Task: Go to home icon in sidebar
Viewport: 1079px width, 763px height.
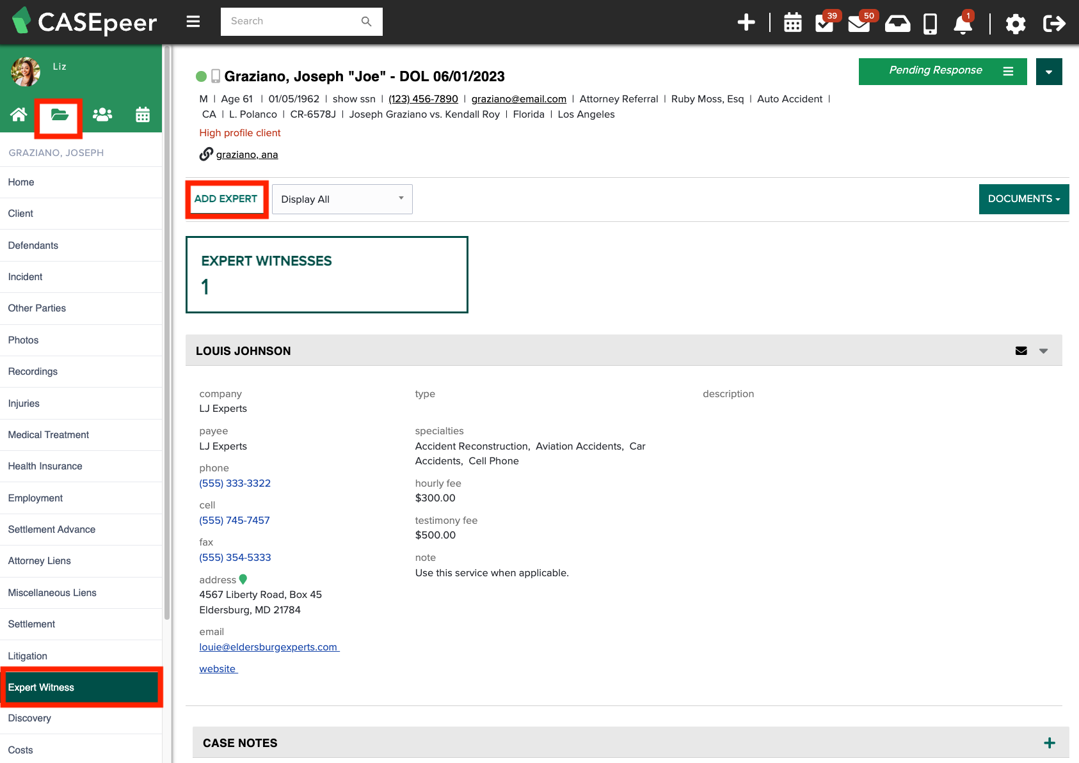Action: (x=19, y=114)
